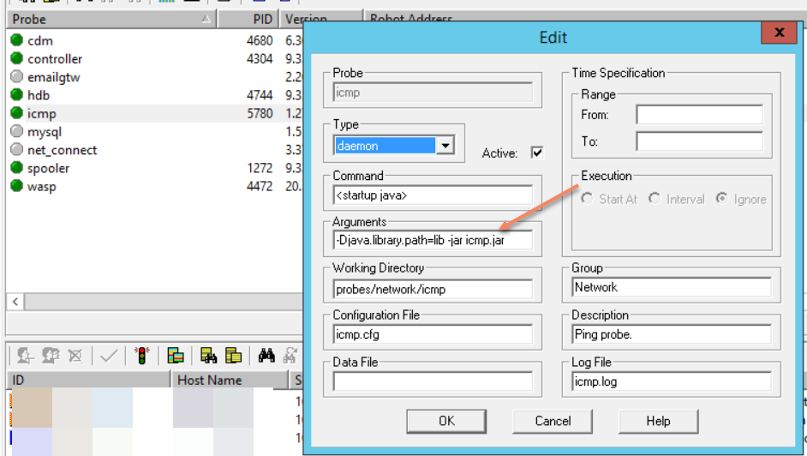Image resolution: width=807 pixels, height=456 pixels.
Task: Select the controller probe name
Action: click(55, 59)
